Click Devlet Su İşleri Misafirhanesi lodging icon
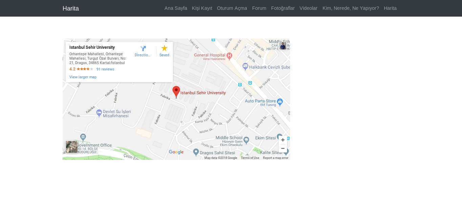Viewport: 462px width, 205px height. 99,113
